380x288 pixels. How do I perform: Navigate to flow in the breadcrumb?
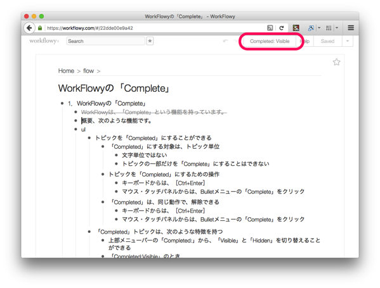pyautogui.click(x=88, y=71)
